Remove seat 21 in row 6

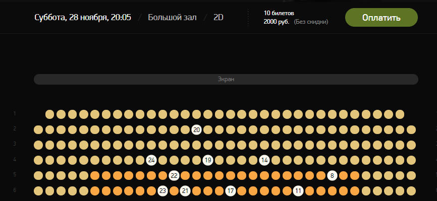(185, 191)
